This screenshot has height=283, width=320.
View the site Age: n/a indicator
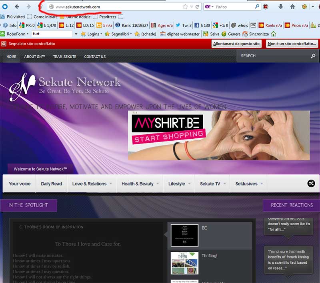(162, 25)
